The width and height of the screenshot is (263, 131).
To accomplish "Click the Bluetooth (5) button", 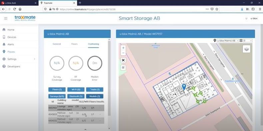I will [x=76, y=96].
